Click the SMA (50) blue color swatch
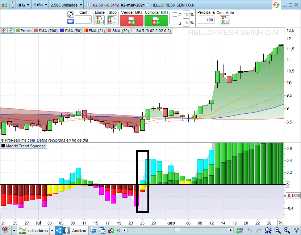 pyautogui.click(x=62, y=31)
